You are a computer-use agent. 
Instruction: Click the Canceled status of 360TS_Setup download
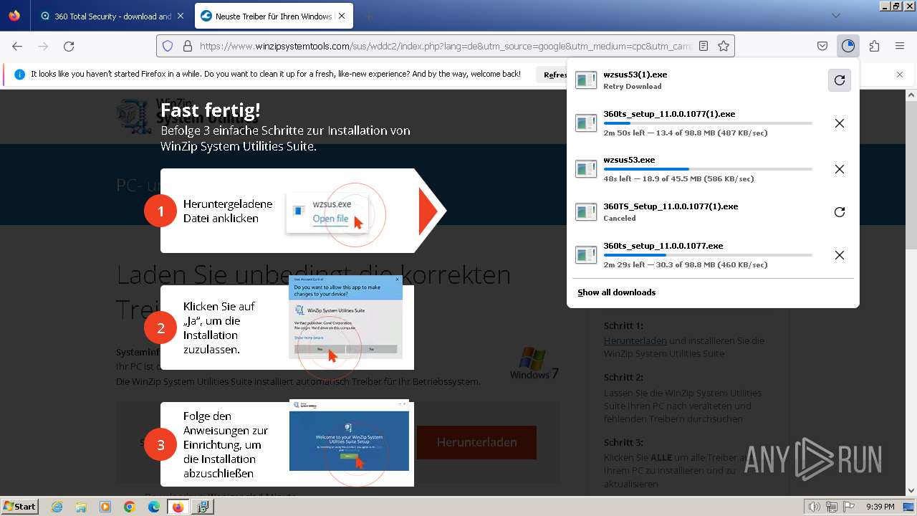tap(620, 219)
